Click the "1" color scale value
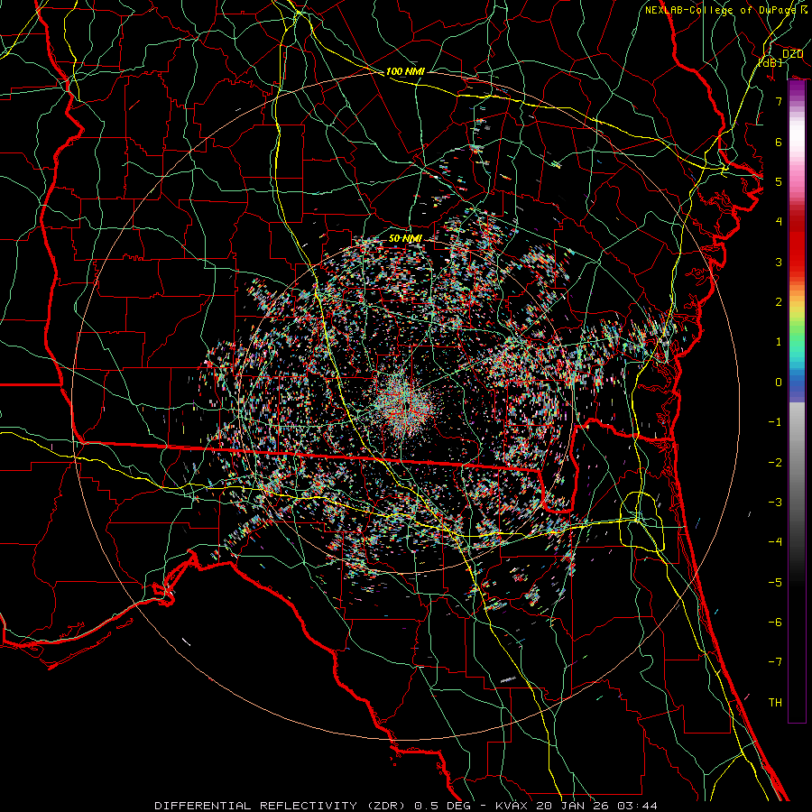The image size is (812, 812). 779,342
